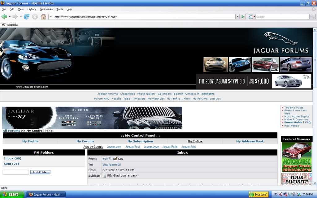Image resolution: width=317 pixels, height=198 pixels.
Task: Click the Forum Rules link
Action: pos(293,123)
